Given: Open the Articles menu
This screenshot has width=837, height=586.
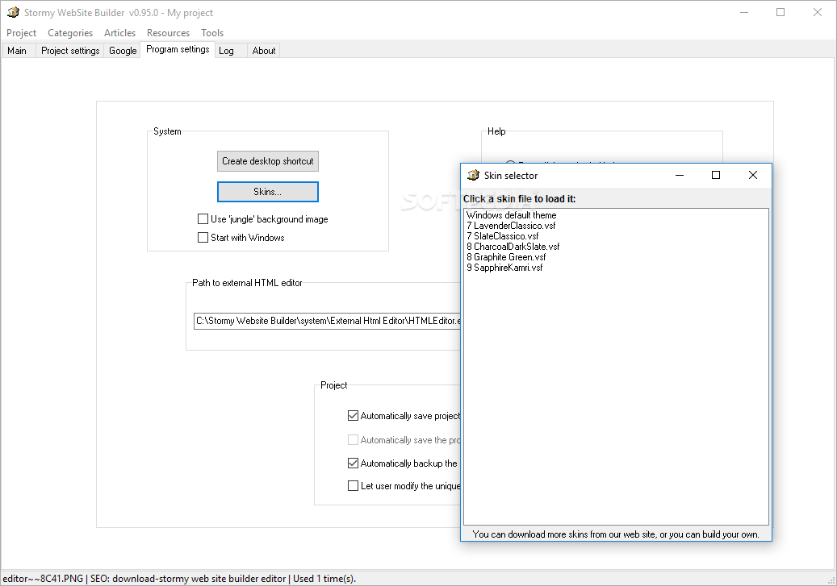Looking at the screenshot, I should coord(119,32).
